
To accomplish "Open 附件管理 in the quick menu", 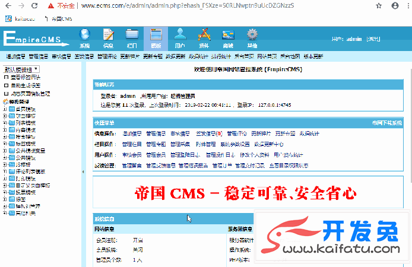I will 206,144.
